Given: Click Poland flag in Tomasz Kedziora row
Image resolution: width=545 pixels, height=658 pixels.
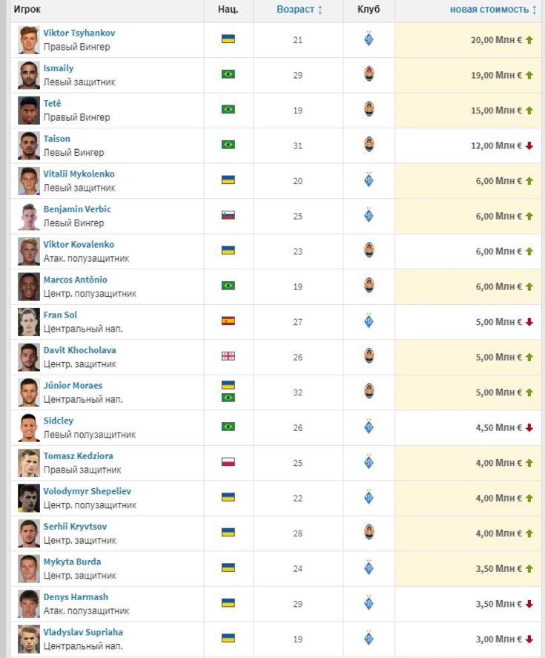Looking at the screenshot, I should tap(228, 462).
